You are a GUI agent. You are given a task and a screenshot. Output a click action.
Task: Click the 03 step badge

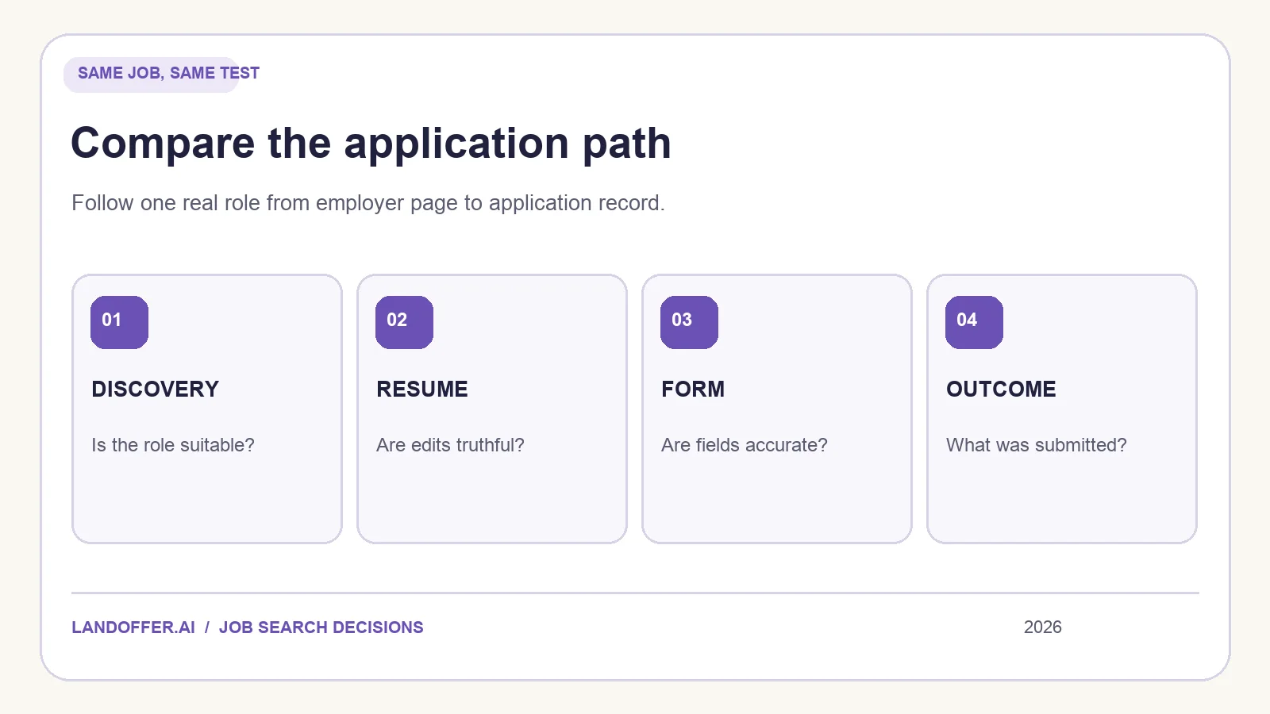tap(689, 322)
